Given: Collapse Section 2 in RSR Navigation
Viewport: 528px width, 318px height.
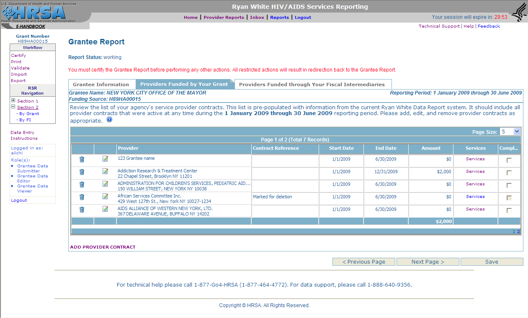Looking at the screenshot, I should 13,107.
